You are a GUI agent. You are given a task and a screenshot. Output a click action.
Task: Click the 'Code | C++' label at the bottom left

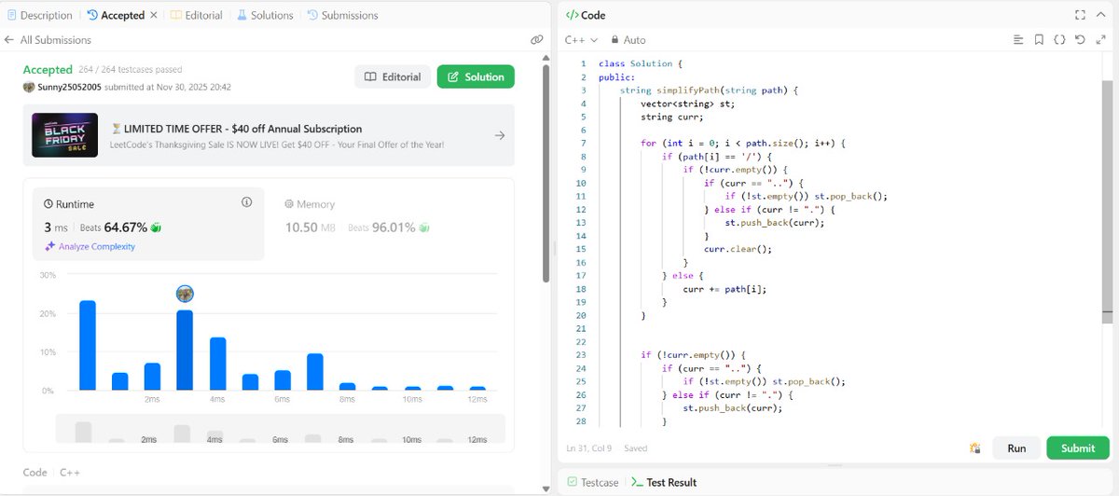coord(51,473)
